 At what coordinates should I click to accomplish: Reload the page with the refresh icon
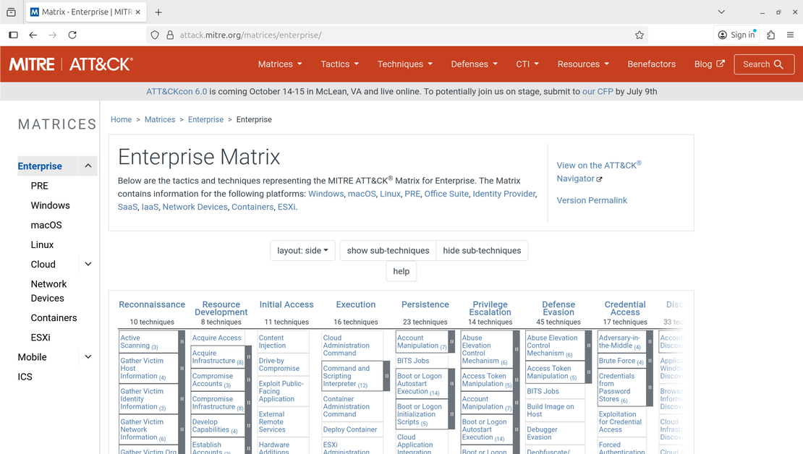click(x=72, y=35)
